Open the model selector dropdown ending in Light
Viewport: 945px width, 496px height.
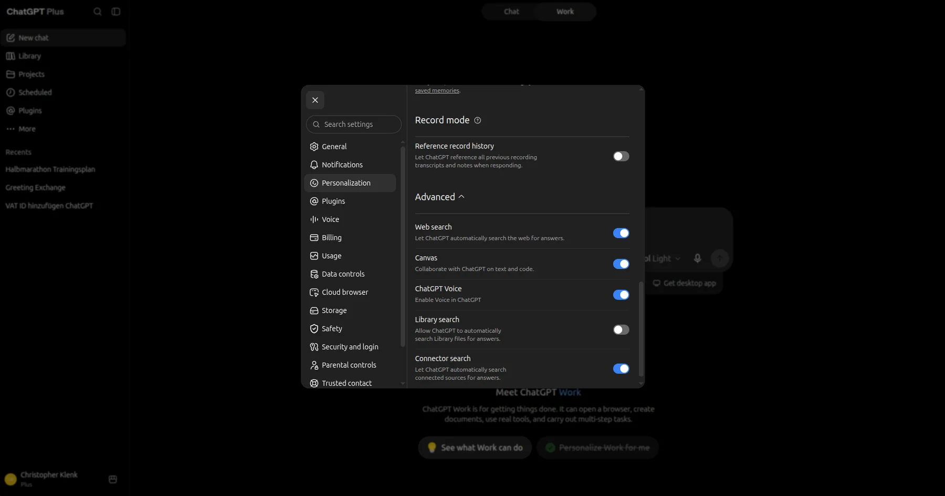pyautogui.click(x=663, y=258)
